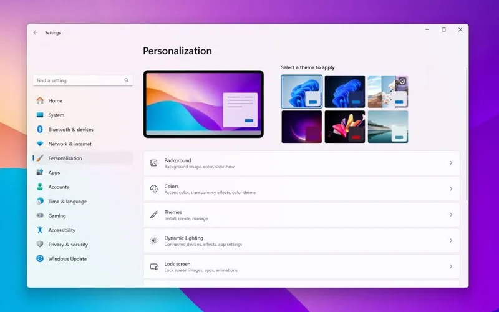Click the Personalization page heading
The width and height of the screenshot is (499, 312).
177,51
